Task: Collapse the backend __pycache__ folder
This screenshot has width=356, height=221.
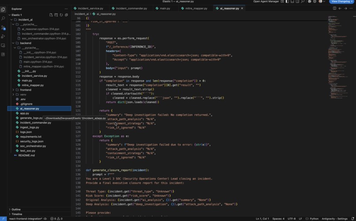Action: [x=39, y=48]
